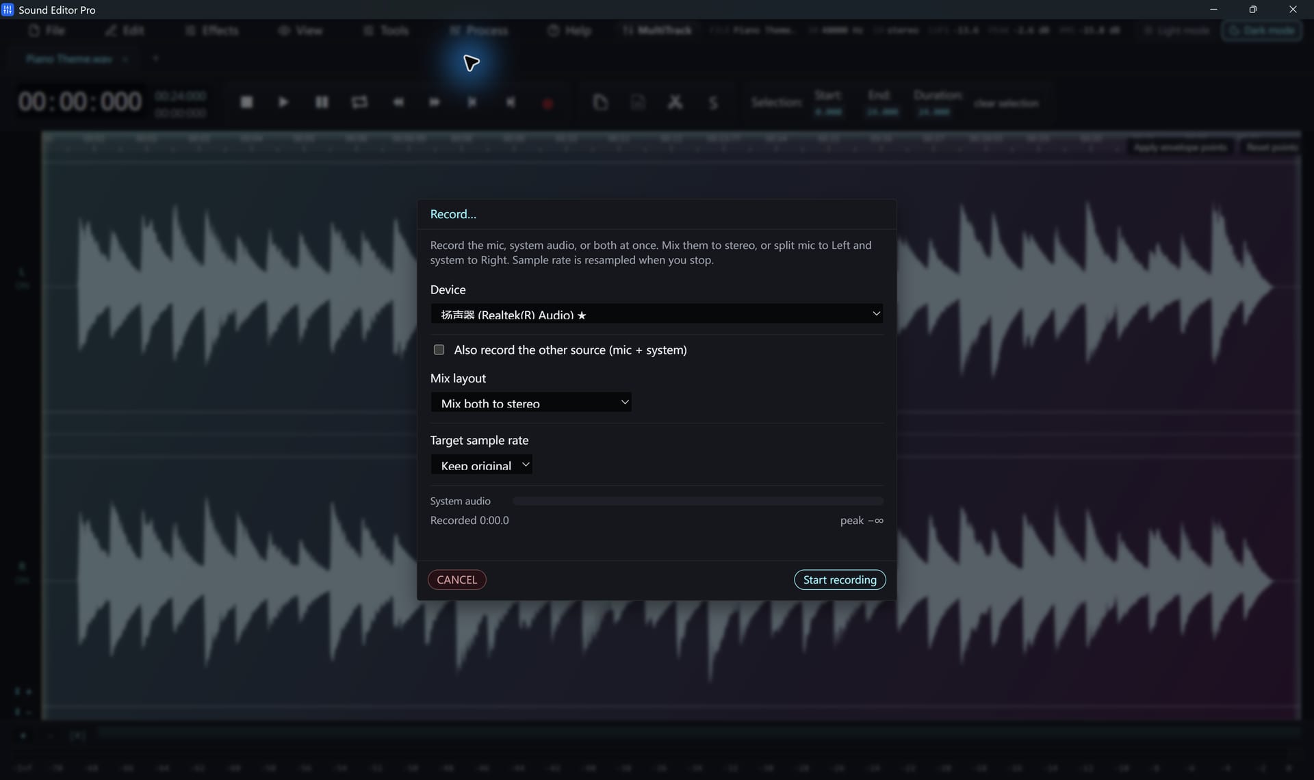The height and width of the screenshot is (780, 1314).
Task: Click the Rewind icon in the transport bar
Action: coord(398,102)
